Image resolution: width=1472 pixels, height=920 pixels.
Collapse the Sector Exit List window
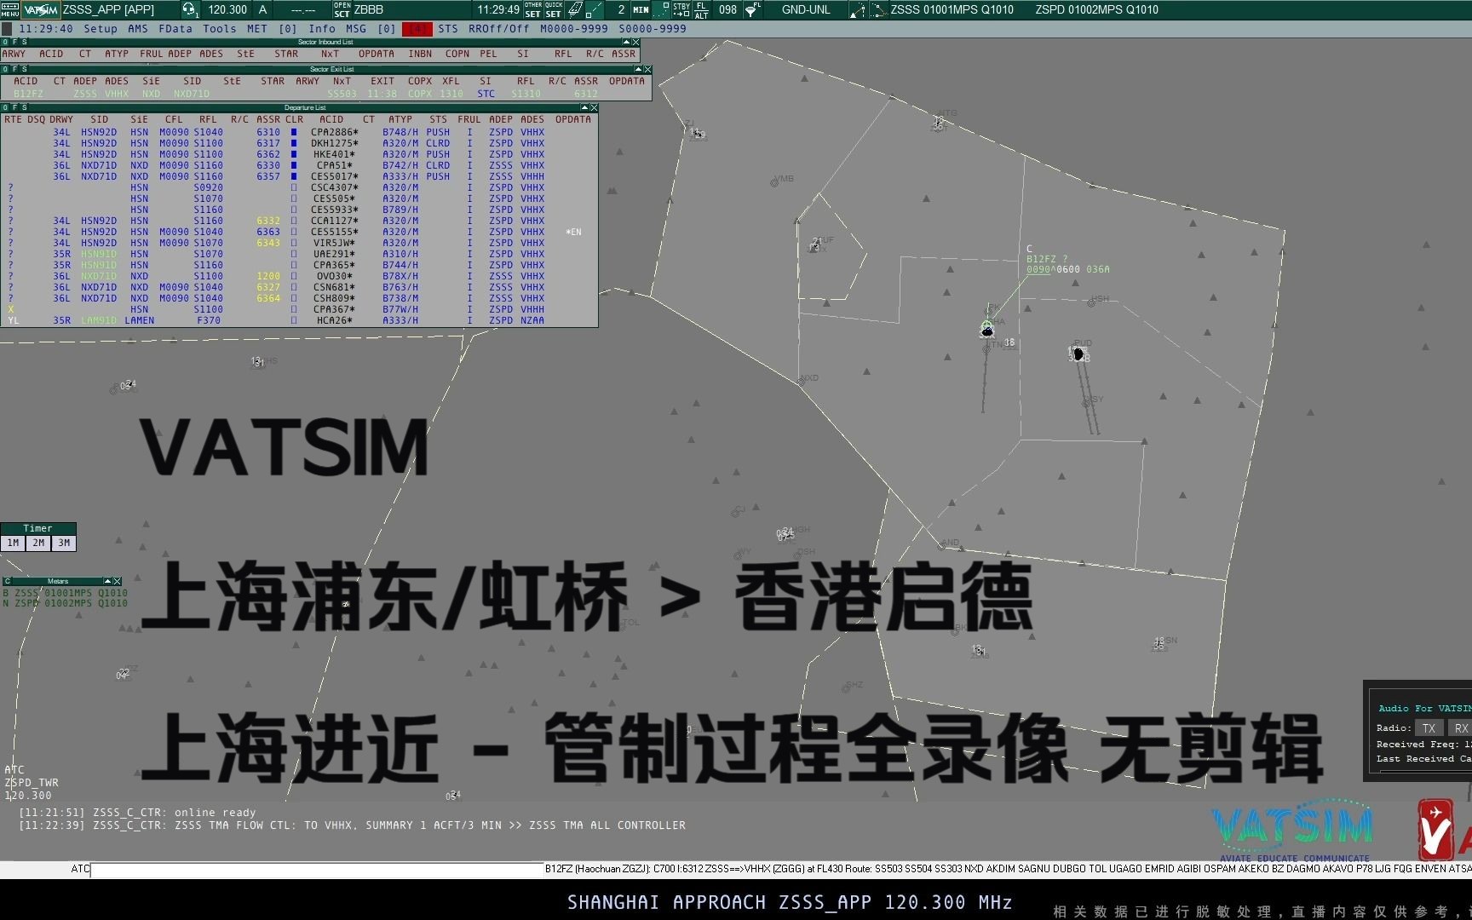click(x=638, y=70)
